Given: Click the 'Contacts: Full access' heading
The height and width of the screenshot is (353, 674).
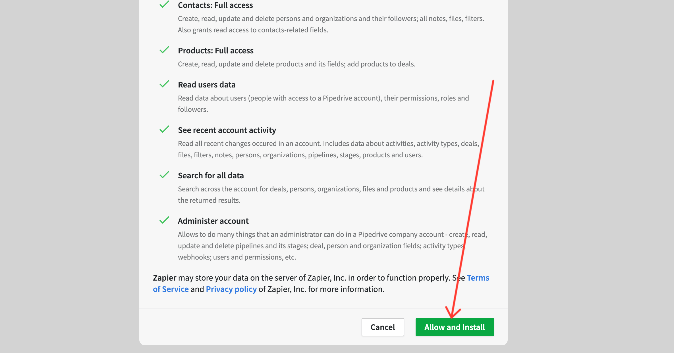Looking at the screenshot, I should (x=215, y=5).
